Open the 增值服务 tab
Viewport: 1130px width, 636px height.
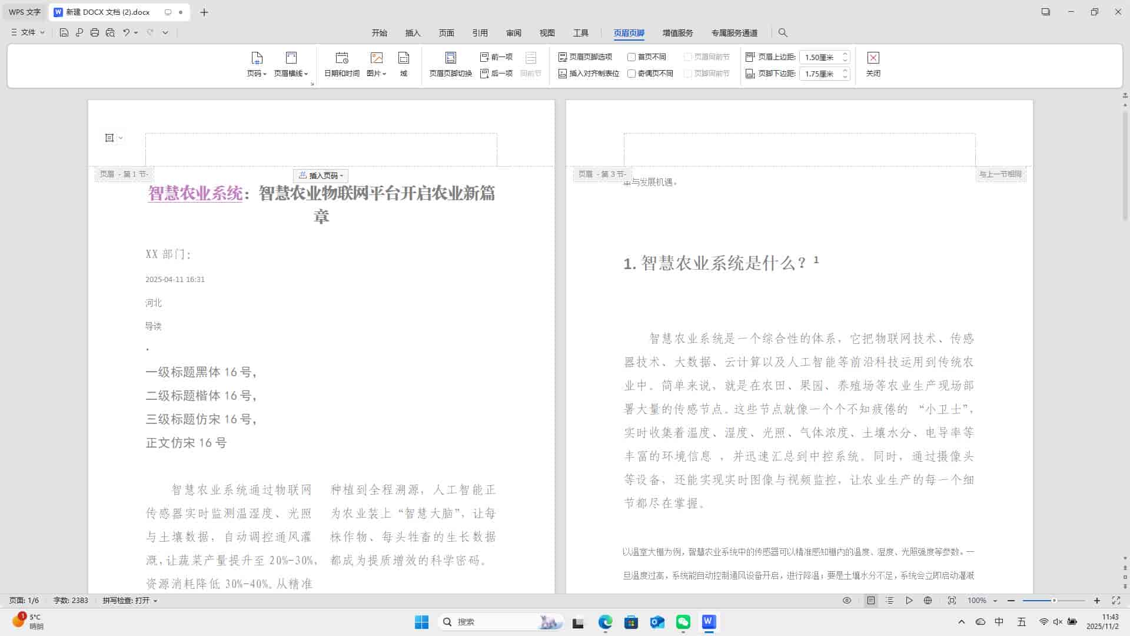[677, 33]
